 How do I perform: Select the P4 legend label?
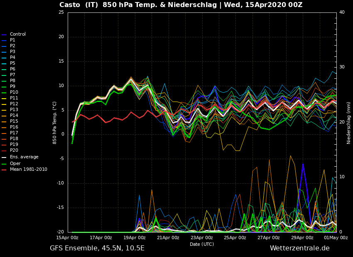tap(12, 58)
